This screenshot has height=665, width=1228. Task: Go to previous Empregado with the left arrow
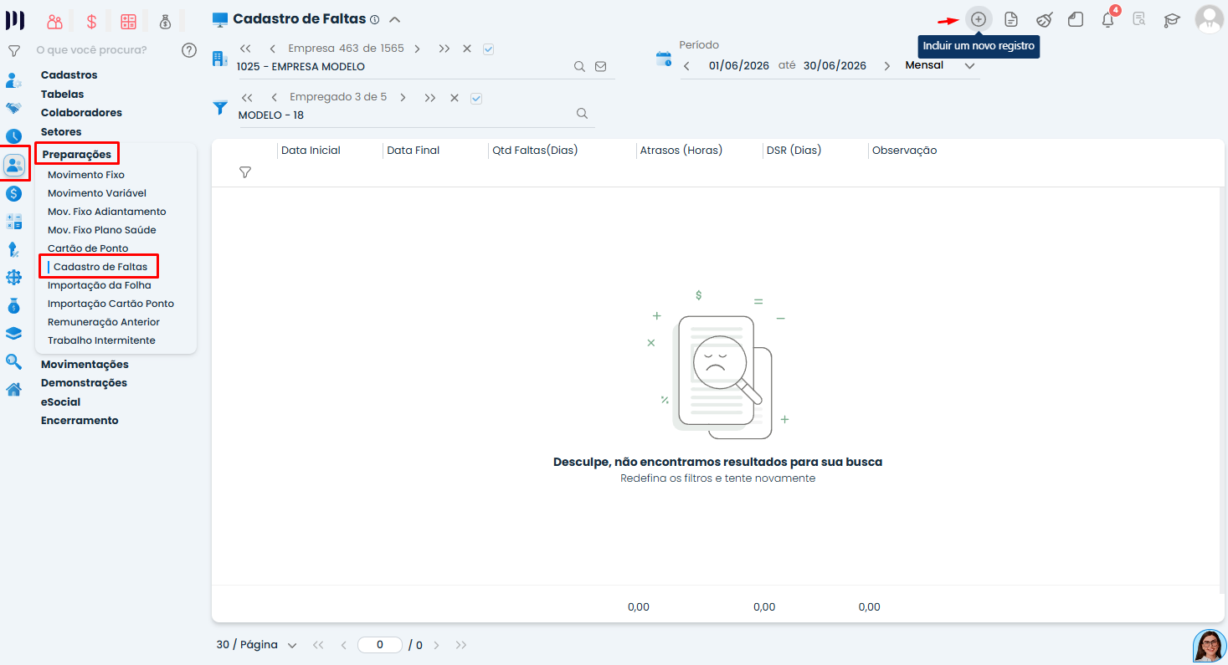274,98
